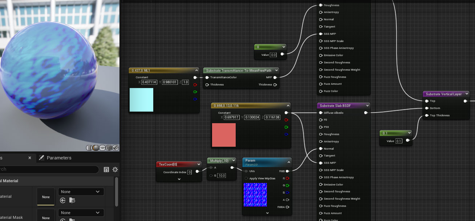This screenshot has height=221, width=475.
Task: Open the None dropdown for Material parameter
Action: pyautogui.click(x=81, y=191)
